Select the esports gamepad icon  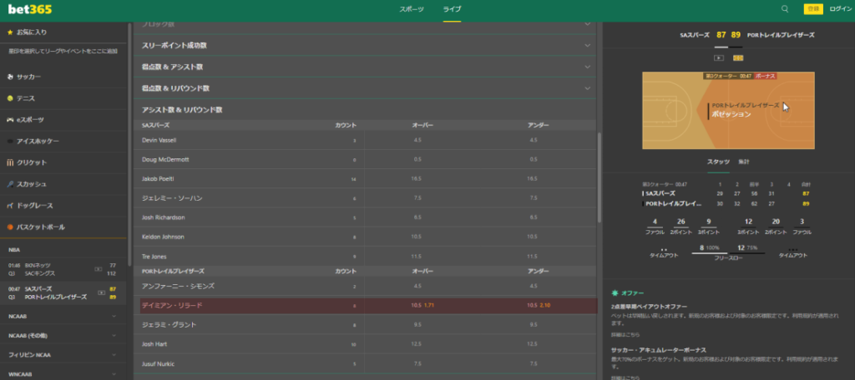(x=10, y=119)
